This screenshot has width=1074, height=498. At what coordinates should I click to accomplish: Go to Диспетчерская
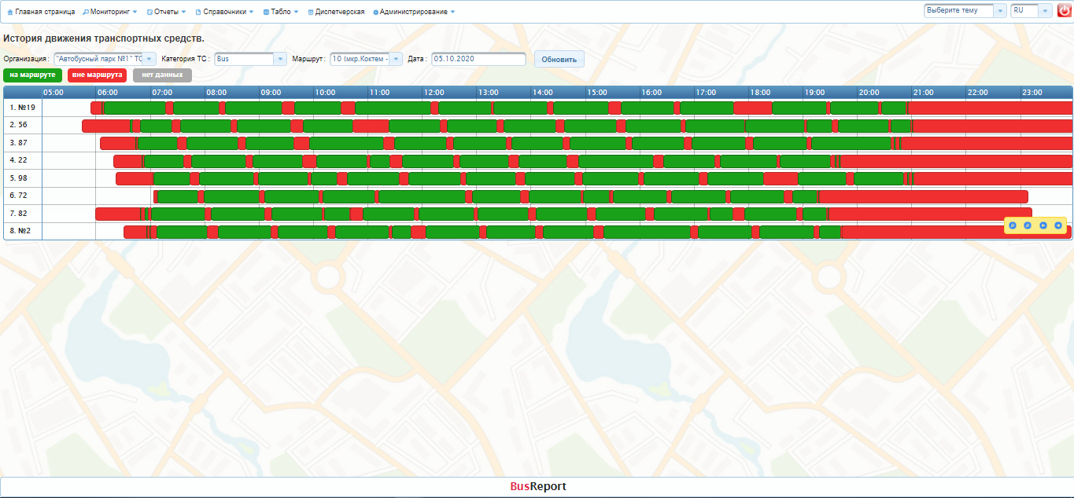pyautogui.click(x=336, y=12)
